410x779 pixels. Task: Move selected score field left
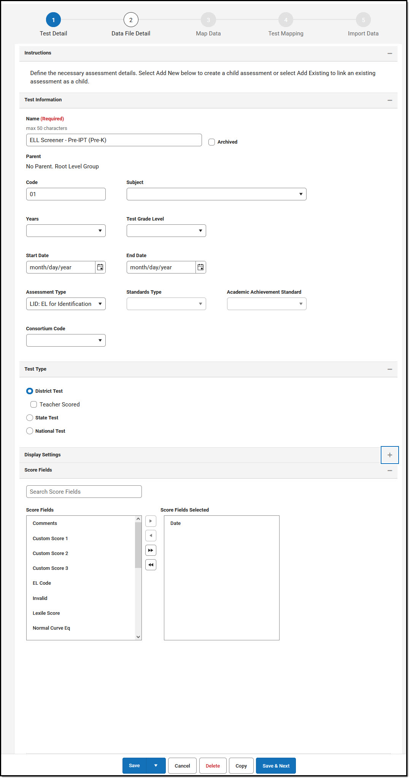coord(151,536)
